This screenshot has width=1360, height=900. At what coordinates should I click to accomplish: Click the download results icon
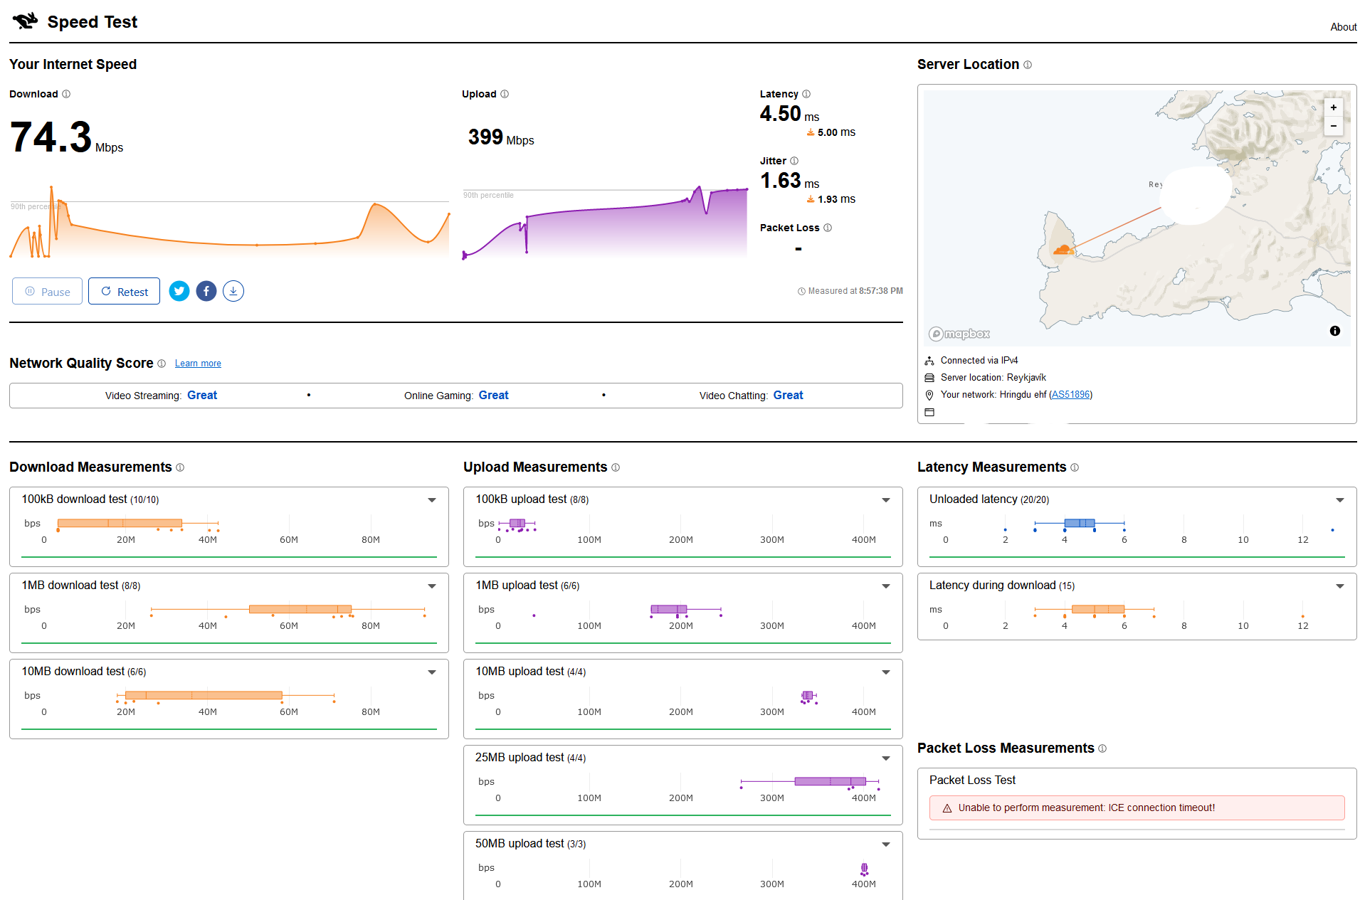233,291
